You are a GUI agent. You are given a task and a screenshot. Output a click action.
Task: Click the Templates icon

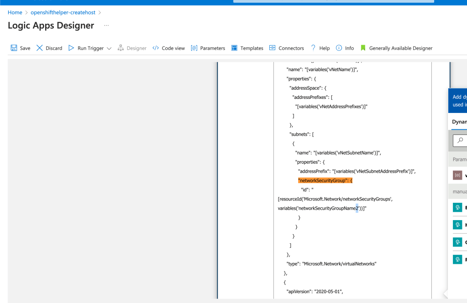[x=234, y=48]
